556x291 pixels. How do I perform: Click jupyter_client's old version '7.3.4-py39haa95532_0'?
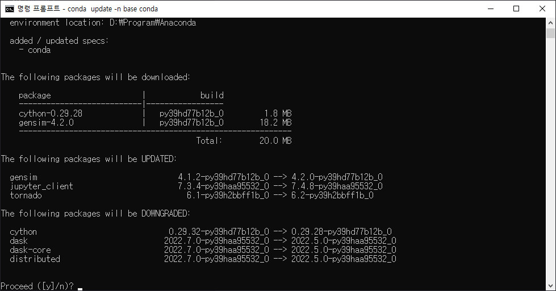tap(223, 186)
